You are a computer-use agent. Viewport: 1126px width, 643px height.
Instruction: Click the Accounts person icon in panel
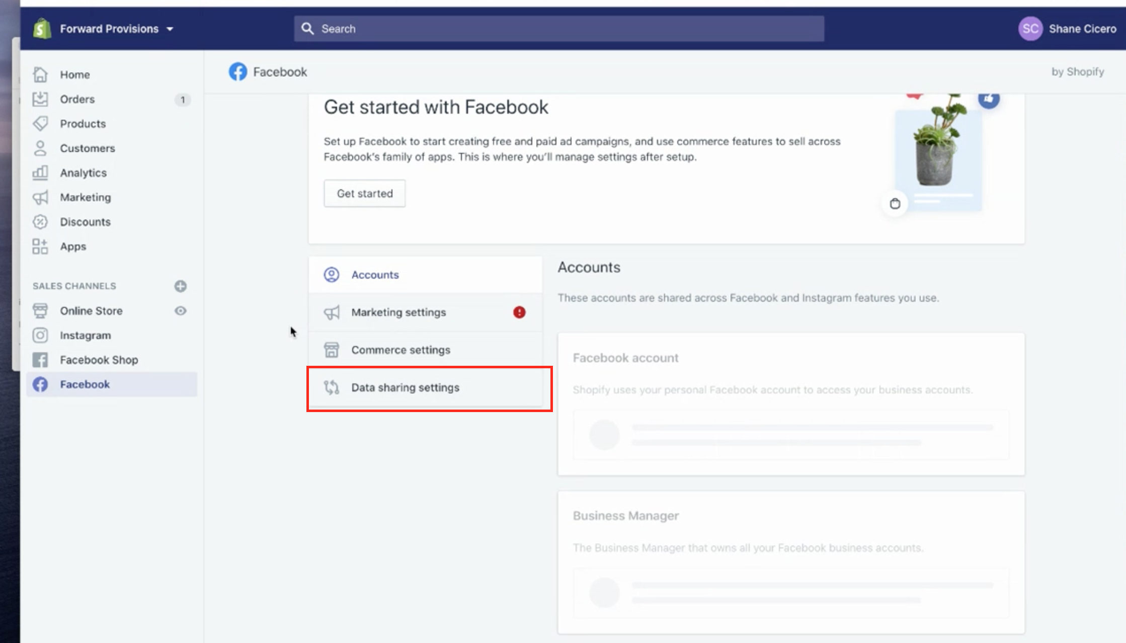click(x=331, y=275)
